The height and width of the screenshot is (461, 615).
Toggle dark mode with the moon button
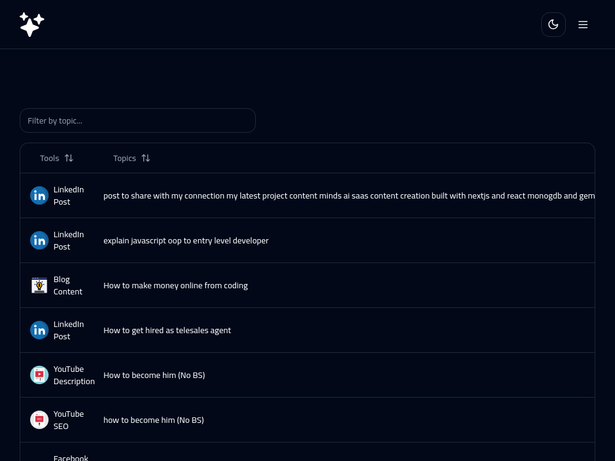[x=553, y=25]
